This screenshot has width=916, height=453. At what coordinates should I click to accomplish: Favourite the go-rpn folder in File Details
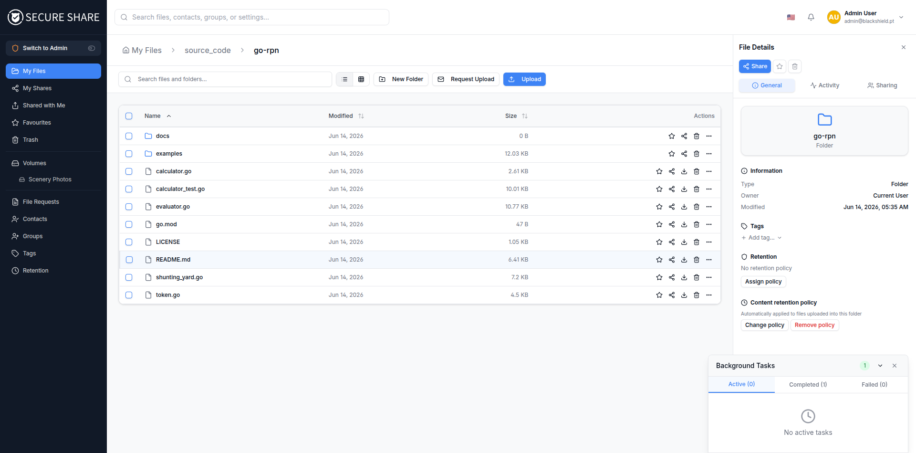coord(780,66)
